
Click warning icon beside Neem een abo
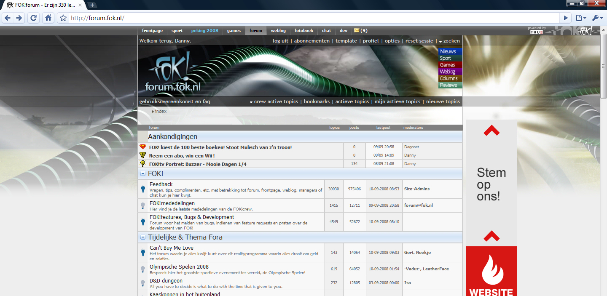tap(143, 155)
